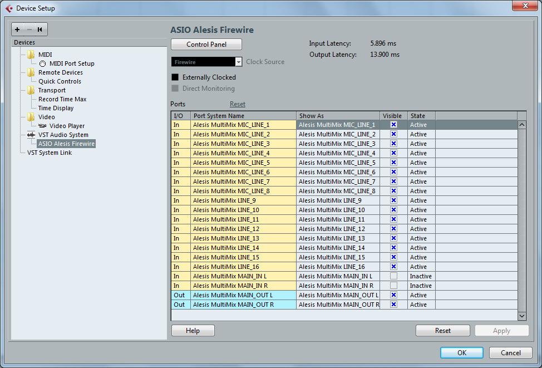Click the Show As cell for LINE_10
This screenshot has height=368, width=542.
coord(338,210)
